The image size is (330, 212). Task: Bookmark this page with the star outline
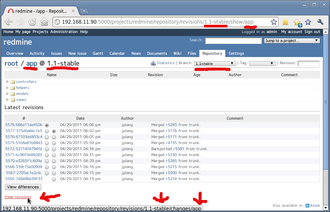[x=273, y=22]
